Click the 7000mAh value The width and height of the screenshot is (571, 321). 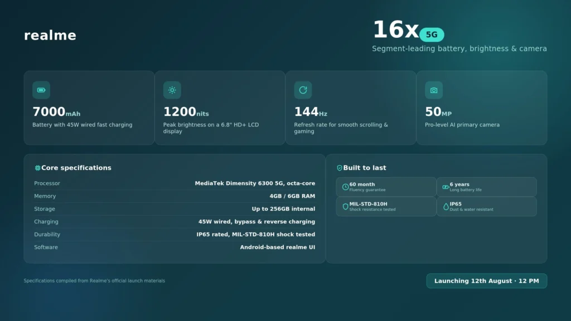pos(56,111)
